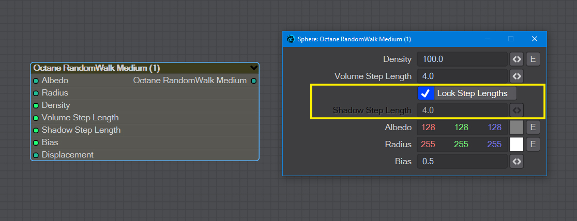Click Shadow Step Length slider arrows

[517, 109]
